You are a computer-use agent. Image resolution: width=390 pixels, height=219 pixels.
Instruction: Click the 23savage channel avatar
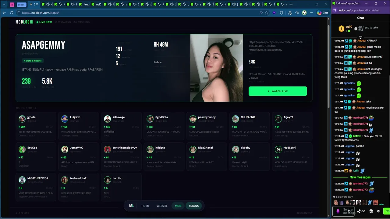point(107,119)
